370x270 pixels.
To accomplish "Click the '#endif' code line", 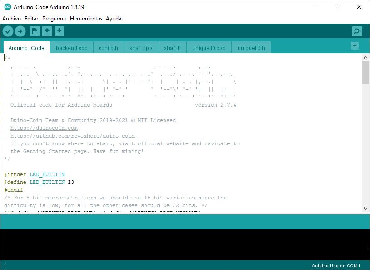I will click(x=14, y=190).
